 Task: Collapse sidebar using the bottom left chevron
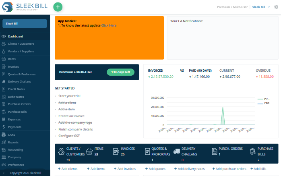click(x=4, y=173)
